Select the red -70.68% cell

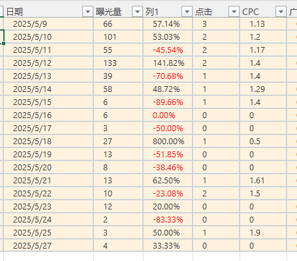(168, 76)
